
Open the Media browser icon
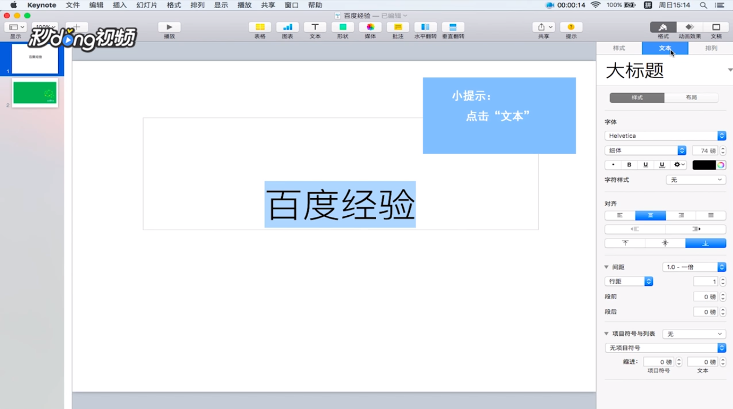tap(371, 27)
